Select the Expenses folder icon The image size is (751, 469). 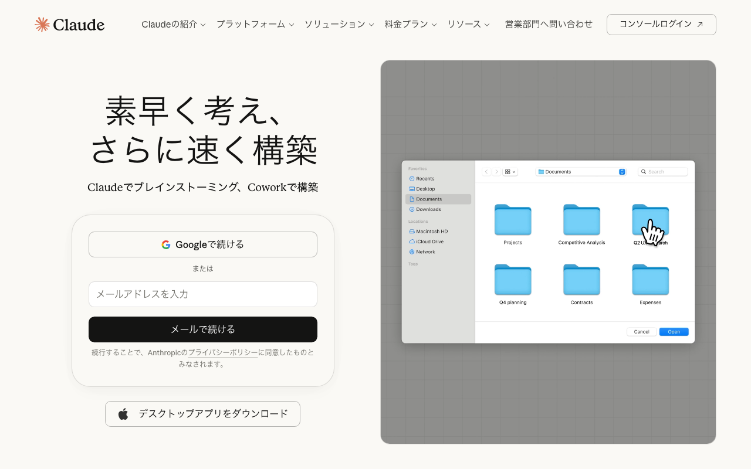(x=650, y=280)
